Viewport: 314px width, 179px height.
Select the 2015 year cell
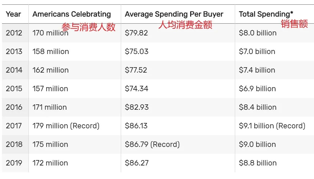14,89
